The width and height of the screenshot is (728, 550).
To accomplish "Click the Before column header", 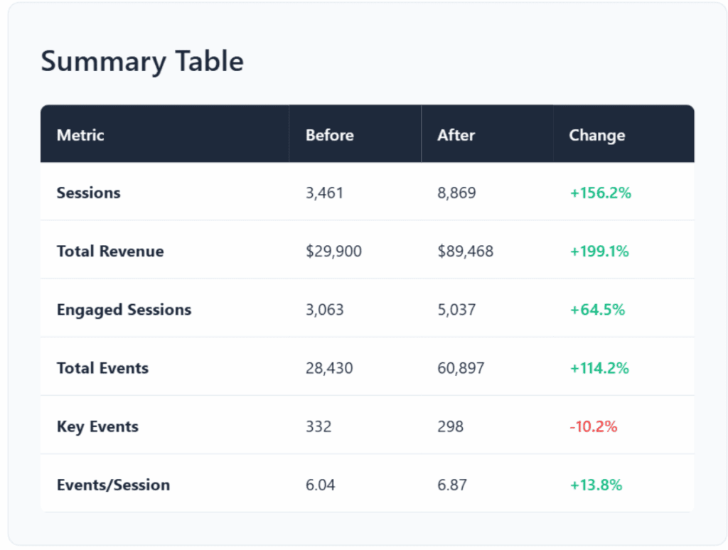I will pyautogui.click(x=329, y=135).
